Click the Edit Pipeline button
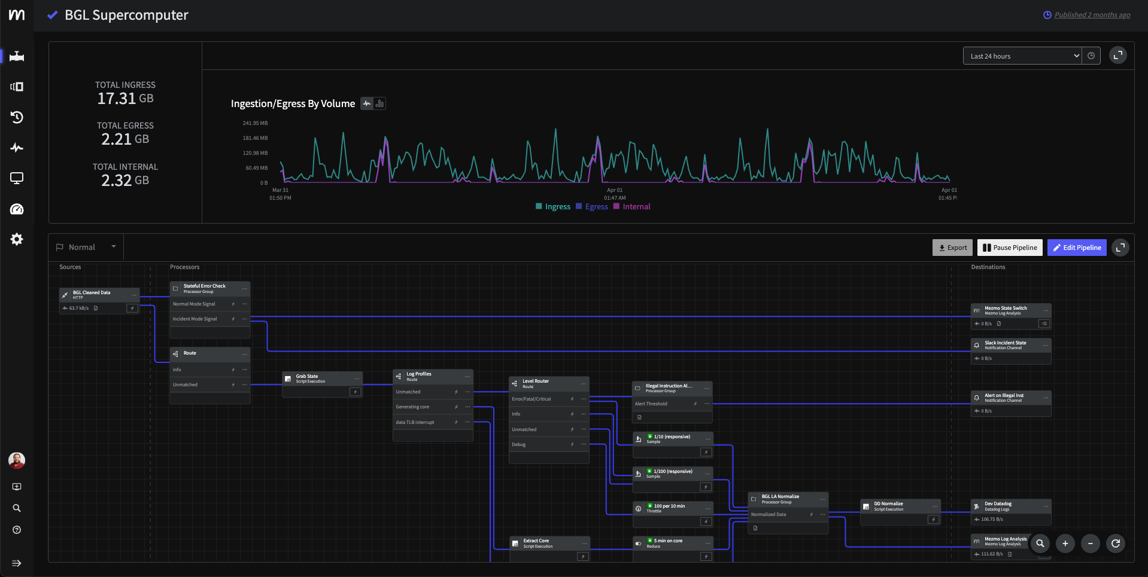Viewport: 1148px width, 577px height. click(1077, 248)
